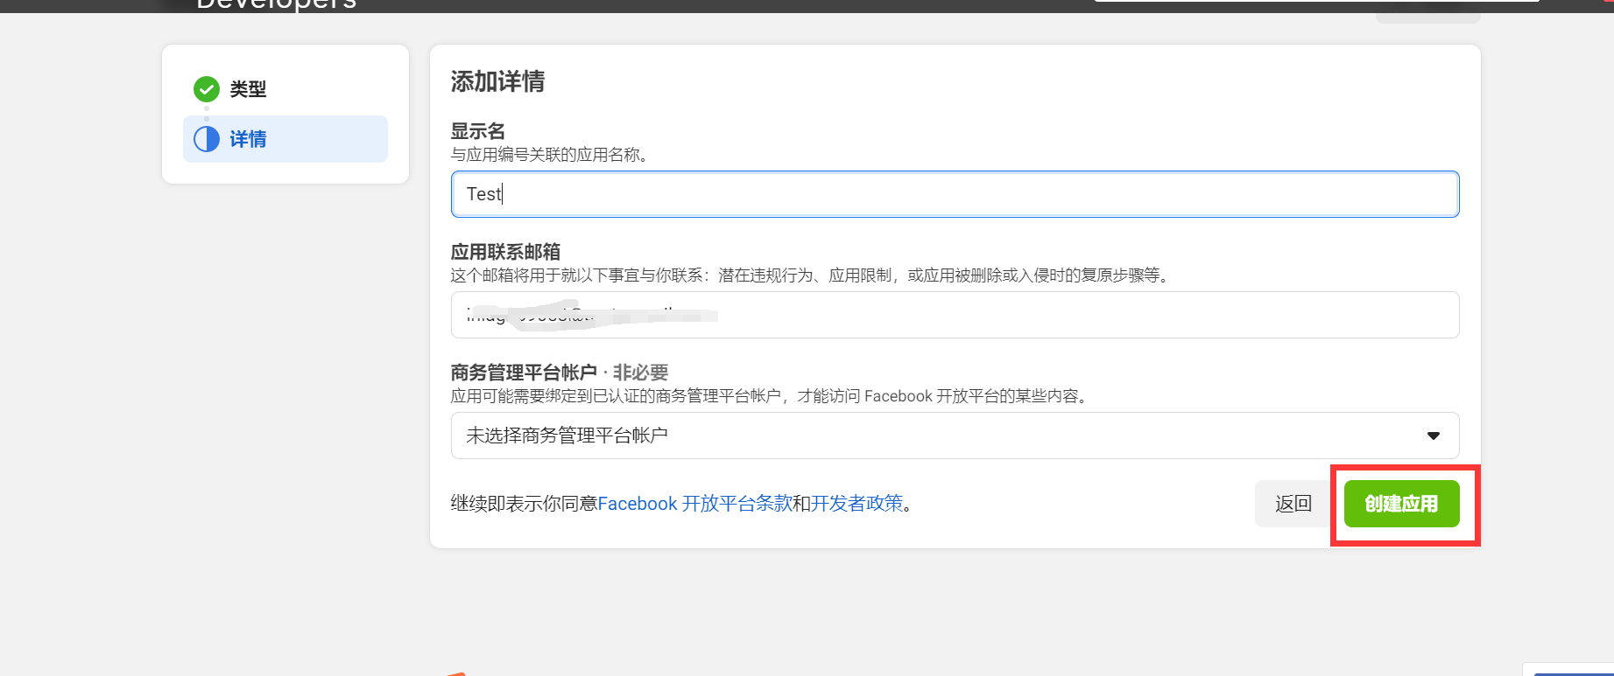
Task: Open the 开发者政策 link
Action: [x=856, y=504]
